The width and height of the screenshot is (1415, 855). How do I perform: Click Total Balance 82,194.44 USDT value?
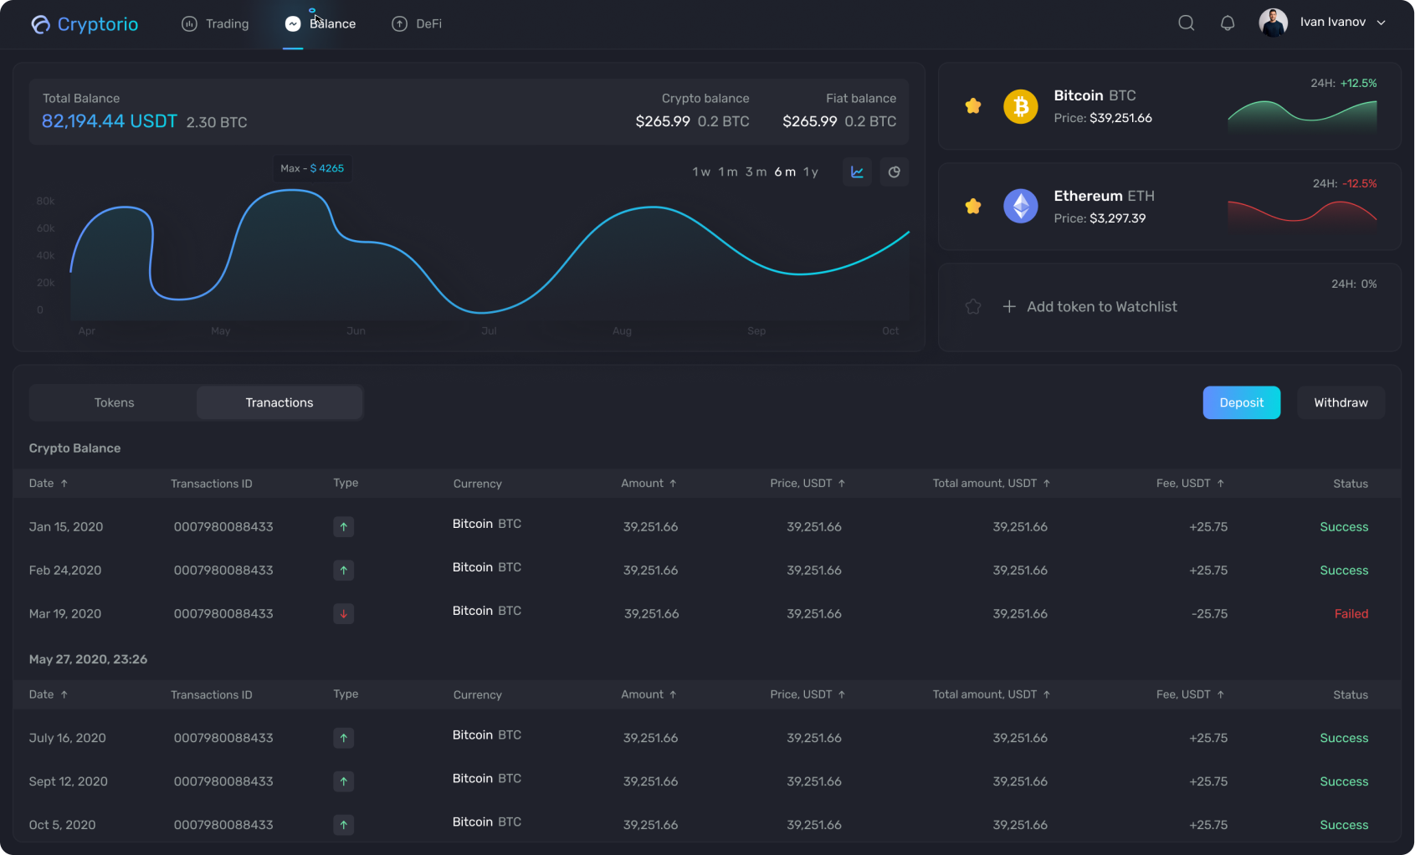[110, 121]
